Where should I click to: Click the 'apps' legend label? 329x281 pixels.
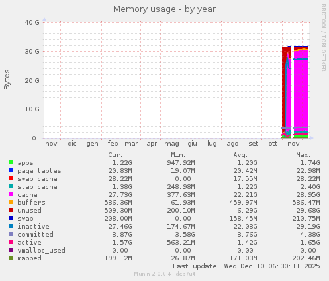[x=25, y=163]
